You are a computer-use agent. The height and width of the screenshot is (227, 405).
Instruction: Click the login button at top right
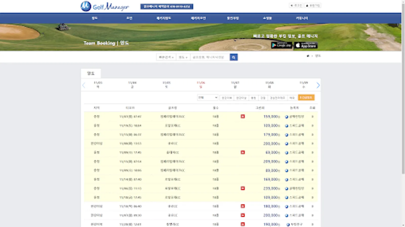[x=296, y=5]
